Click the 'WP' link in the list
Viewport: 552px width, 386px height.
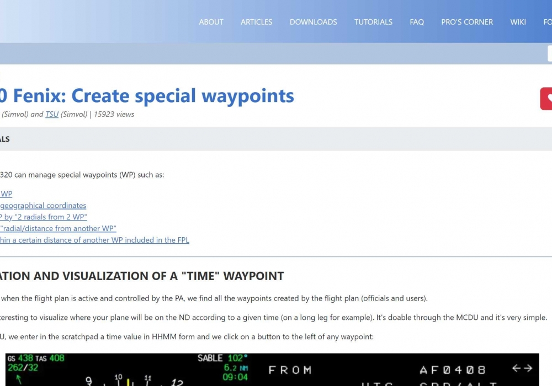click(6, 194)
